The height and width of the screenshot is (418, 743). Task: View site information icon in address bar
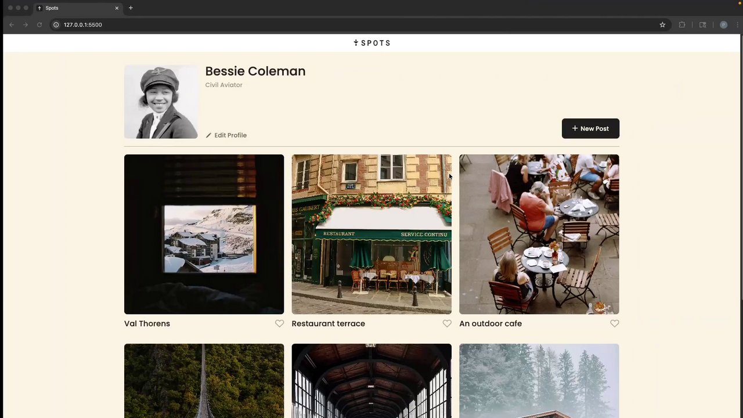pyautogui.click(x=56, y=25)
